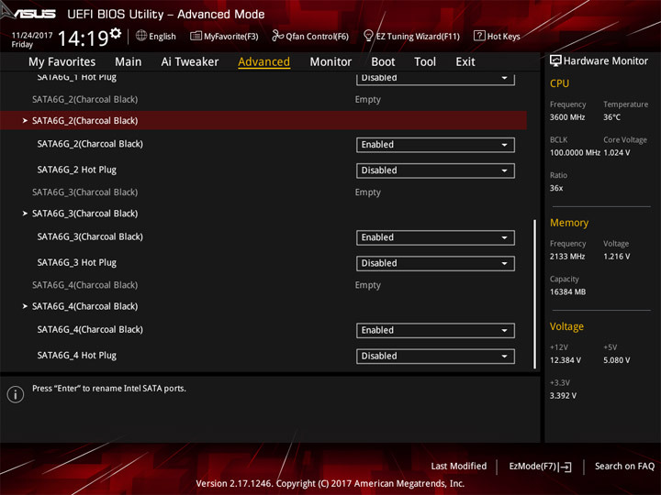Click SATA6G_4 Hot Plug label
661x495 pixels.
coord(77,356)
